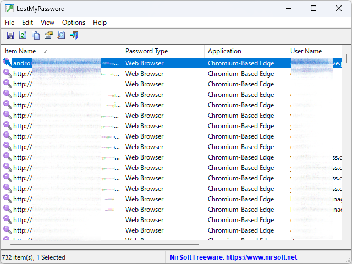Image resolution: width=352 pixels, height=264 pixels.
Task: Sort by the Application column header
Action: point(245,51)
